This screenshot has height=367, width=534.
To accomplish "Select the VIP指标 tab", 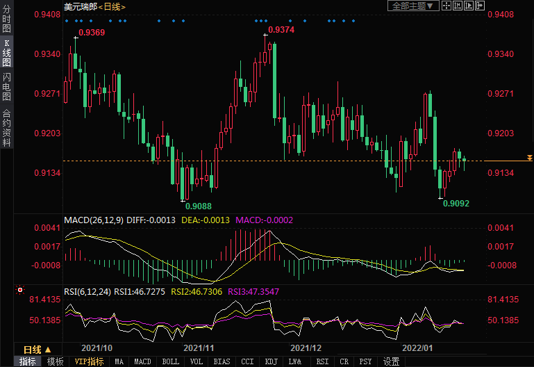I will [x=89, y=361].
